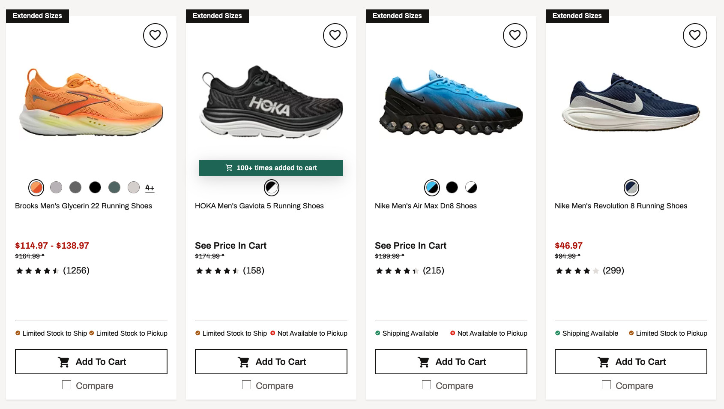Screen dimensions: 724x409
Task: Select Compare checkbox for Nike Air Max Dn8
Action: [x=427, y=385]
